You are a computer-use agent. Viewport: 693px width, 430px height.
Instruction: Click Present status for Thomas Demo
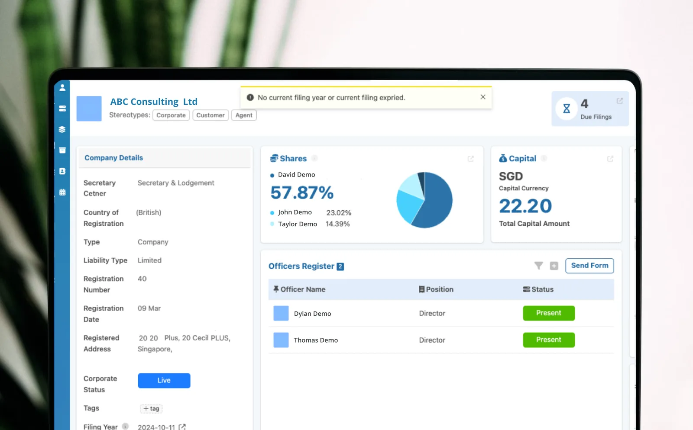[x=549, y=340]
